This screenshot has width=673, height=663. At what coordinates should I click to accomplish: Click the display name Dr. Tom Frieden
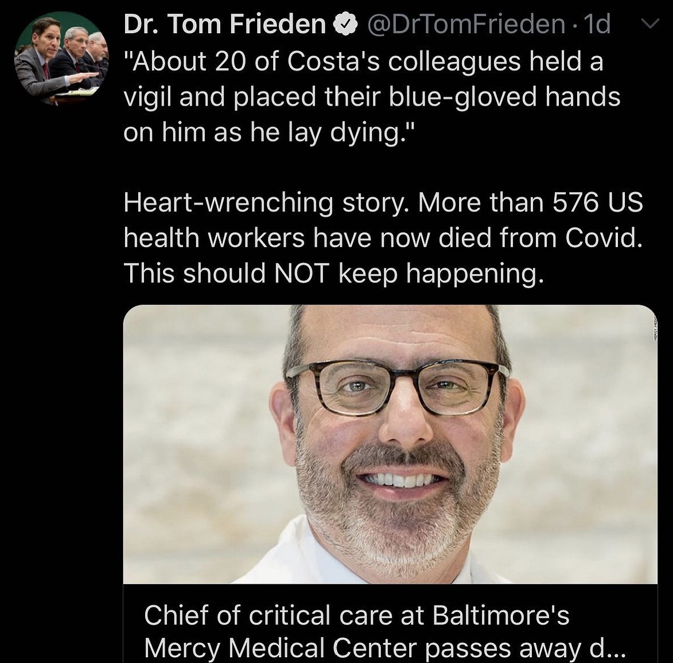[x=224, y=24]
